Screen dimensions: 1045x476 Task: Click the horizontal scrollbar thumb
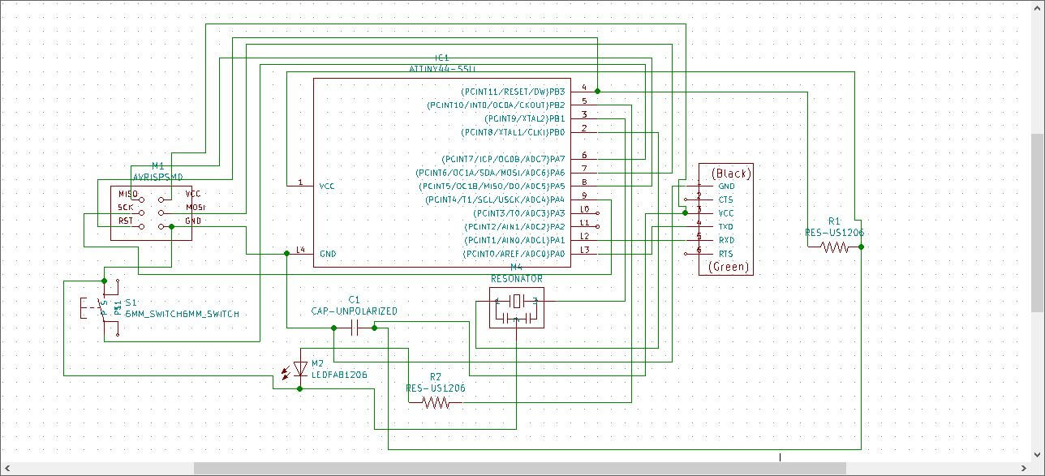pyautogui.click(x=519, y=469)
